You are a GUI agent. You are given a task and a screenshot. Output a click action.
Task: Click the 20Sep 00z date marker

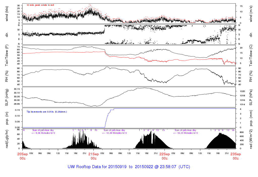22,156
